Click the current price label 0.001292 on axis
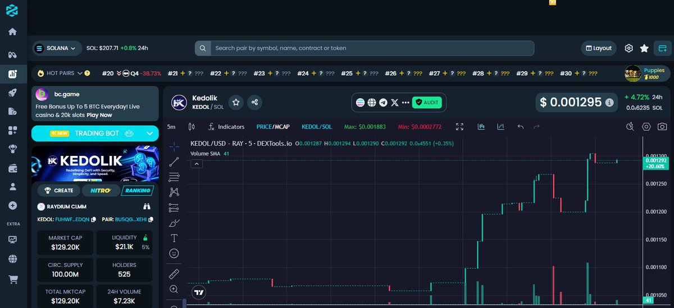Viewport: 674px width, 308px height. (656, 160)
